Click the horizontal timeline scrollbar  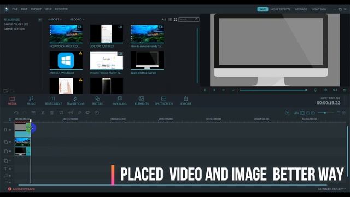click(x=173, y=185)
